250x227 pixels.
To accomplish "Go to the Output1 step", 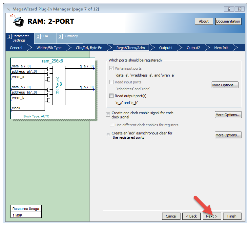I will point(166,48).
